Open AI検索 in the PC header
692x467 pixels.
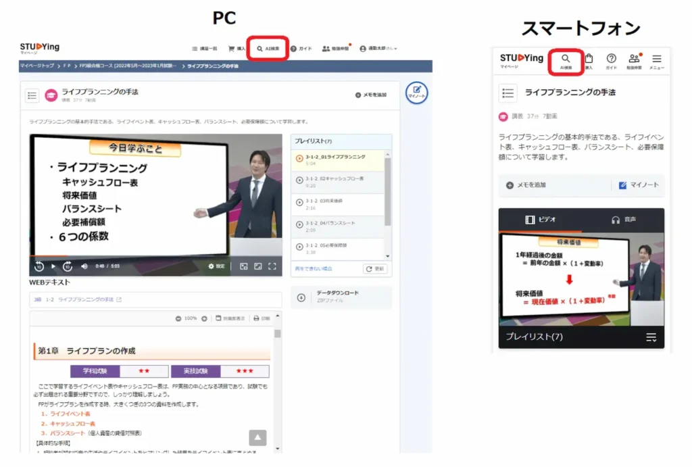(x=268, y=49)
